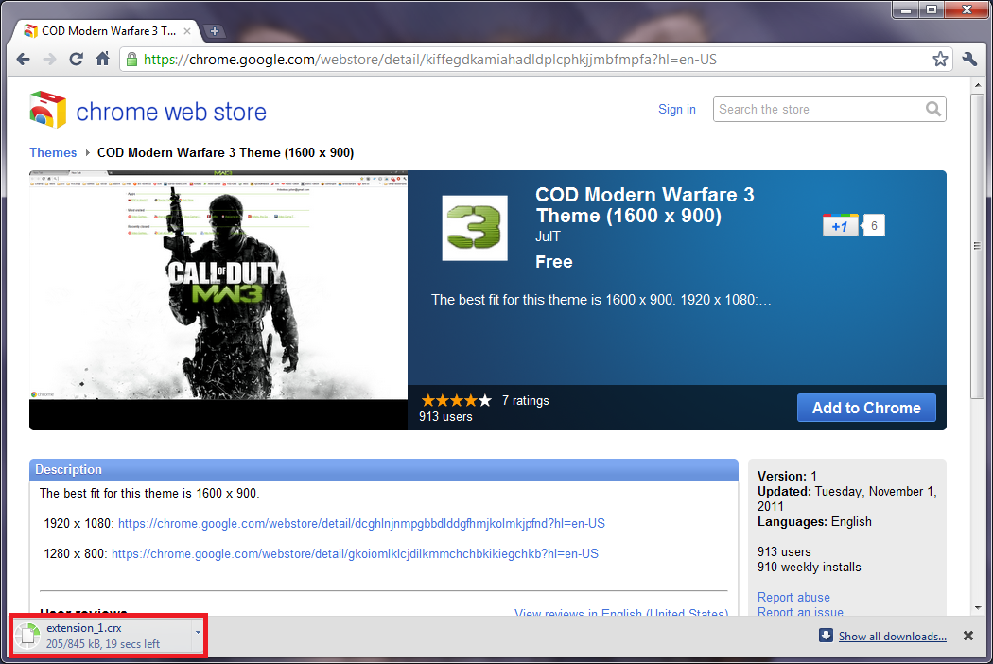Click the downloads arrow icon beside Show all downloads

tap(826, 636)
